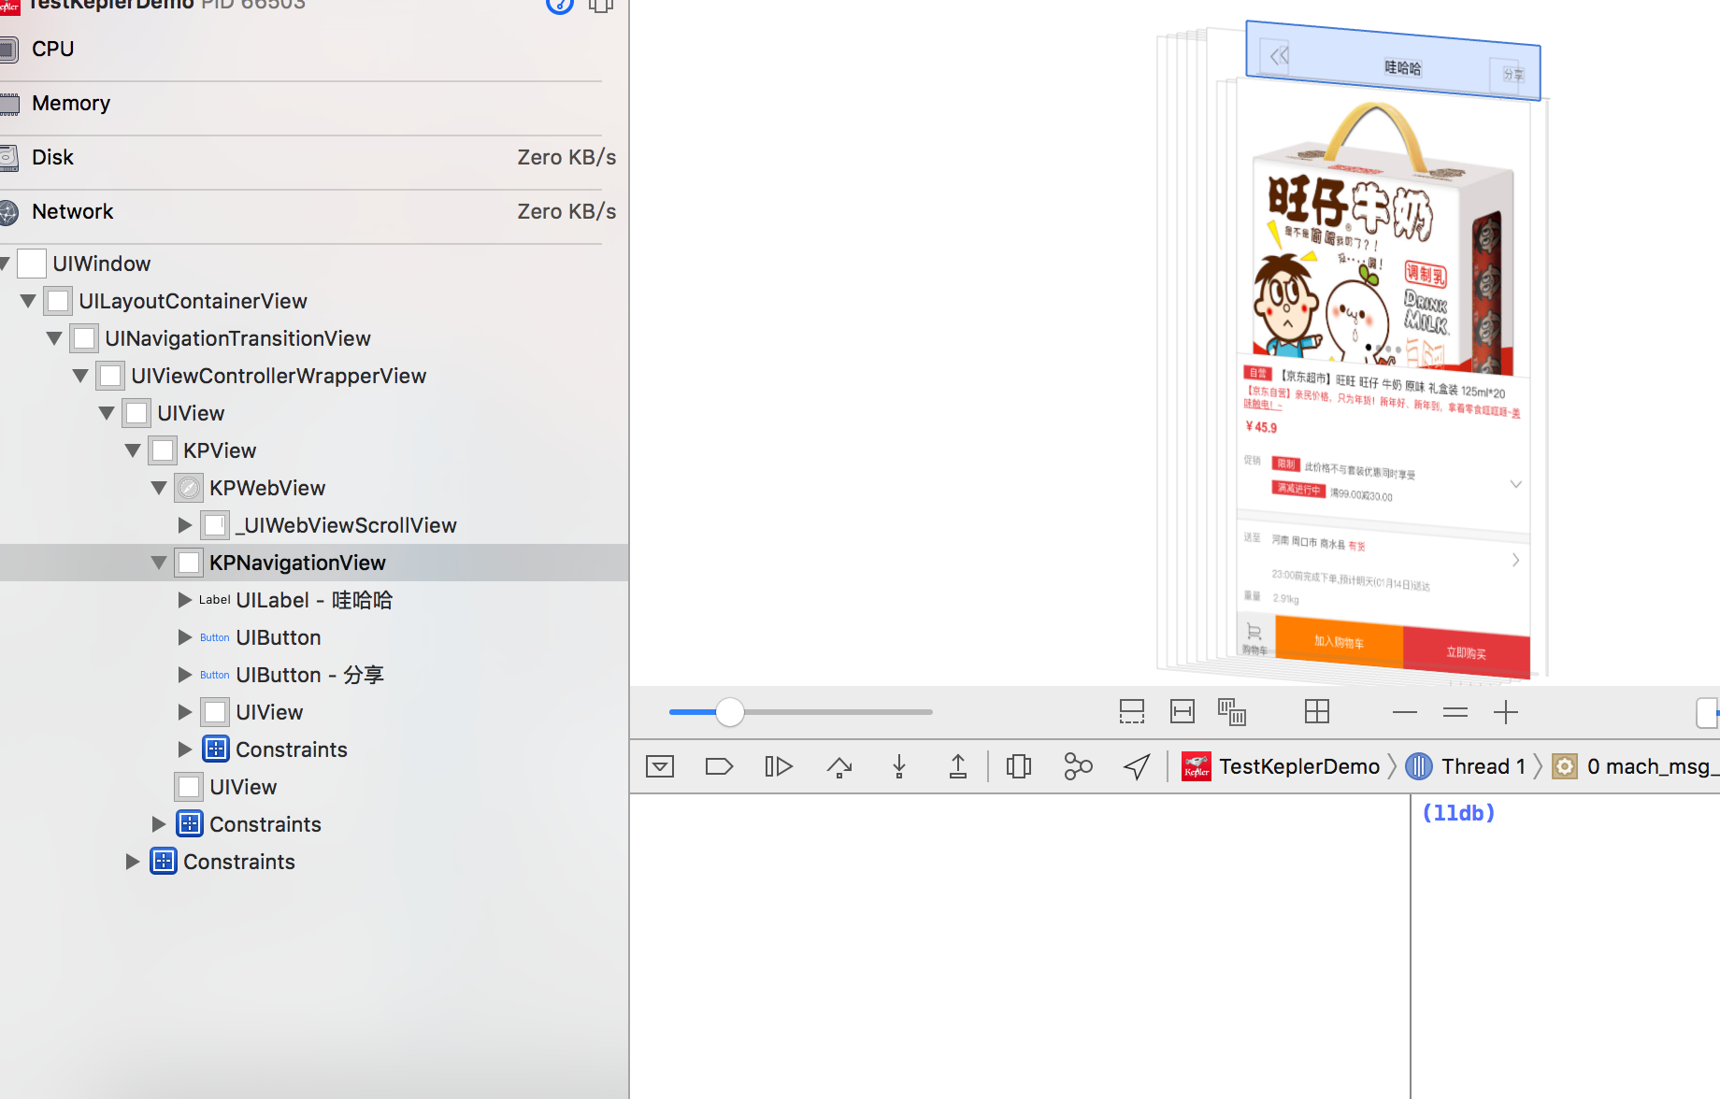The height and width of the screenshot is (1099, 1720).
Task: Click the Step Into arrow icon
Action: point(899,767)
